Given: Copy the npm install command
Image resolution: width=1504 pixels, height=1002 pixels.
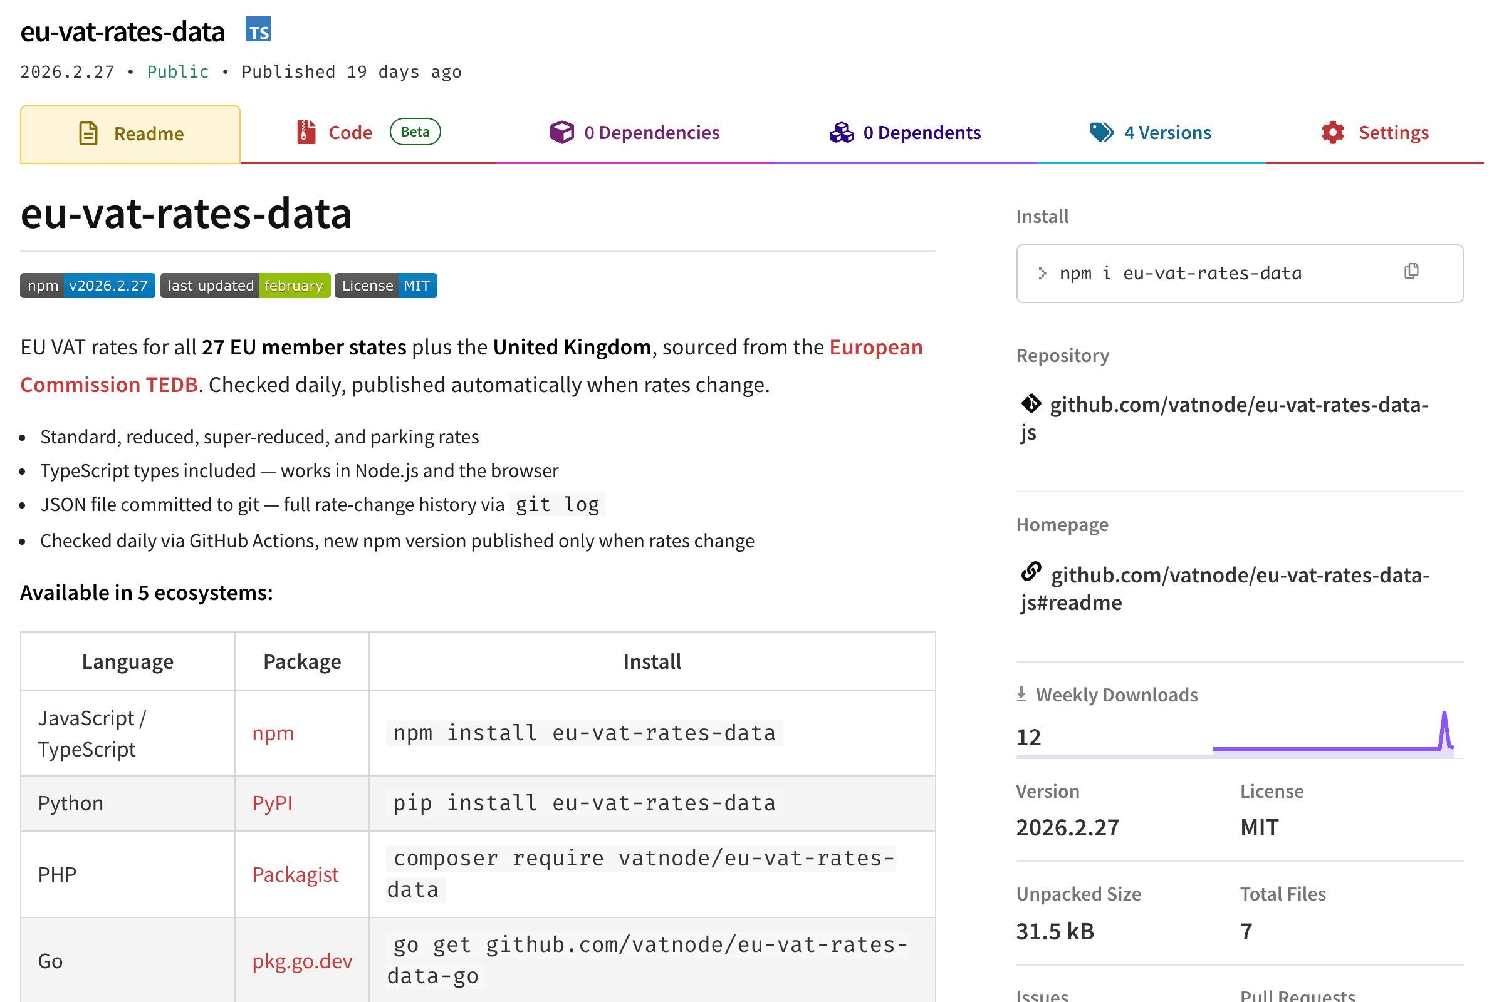Looking at the screenshot, I should 1411,271.
